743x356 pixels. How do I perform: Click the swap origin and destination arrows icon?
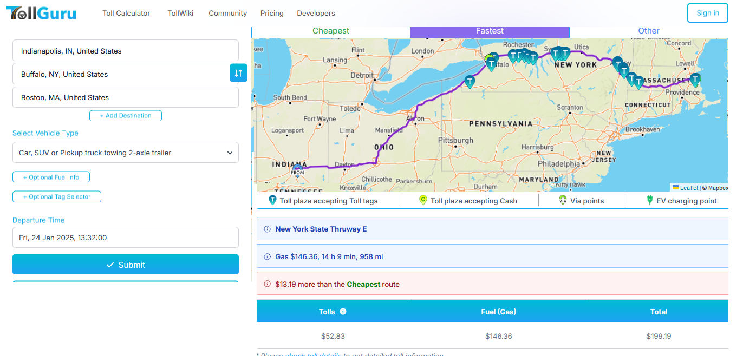pyautogui.click(x=238, y=73)
